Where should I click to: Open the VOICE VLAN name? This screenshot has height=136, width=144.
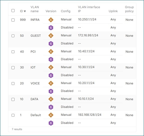[x=35, y=83]
